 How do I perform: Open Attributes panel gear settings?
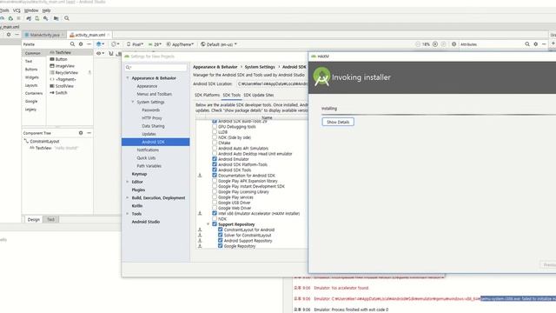[536, 44]
